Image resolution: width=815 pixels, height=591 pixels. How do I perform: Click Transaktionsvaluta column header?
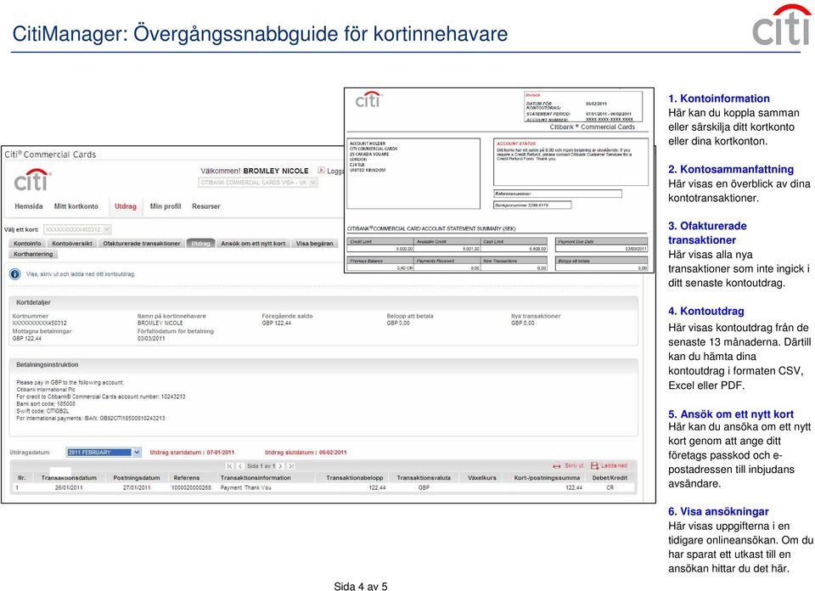point(424,478)
